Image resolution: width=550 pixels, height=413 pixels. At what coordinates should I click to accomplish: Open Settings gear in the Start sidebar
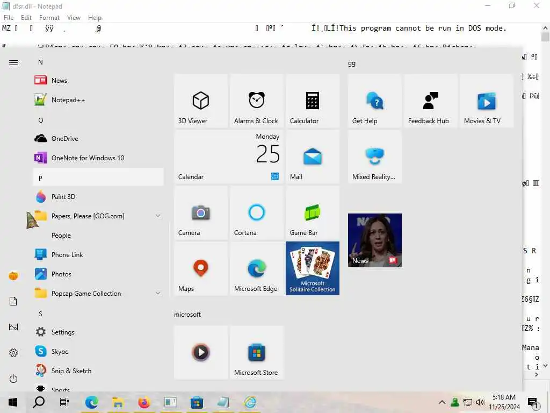click(x=13, y=353)
